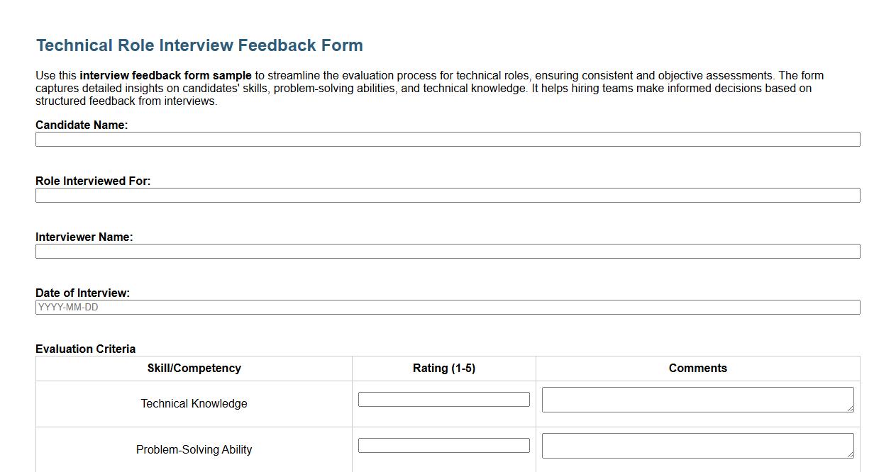This screenshot has width=896, height=472.
Task: Click the 'Comments' column header
Action: (697, 368)
